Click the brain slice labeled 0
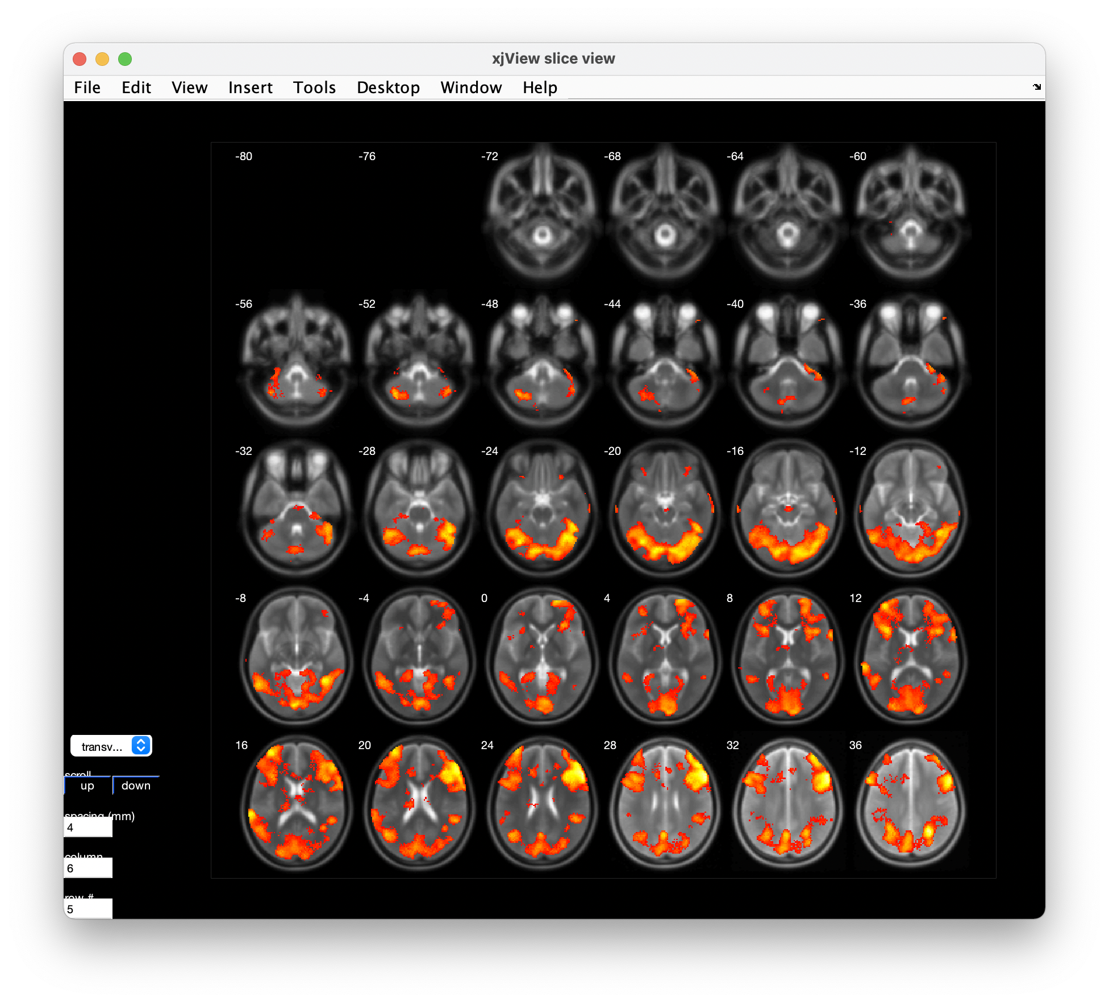 [542, 655]
